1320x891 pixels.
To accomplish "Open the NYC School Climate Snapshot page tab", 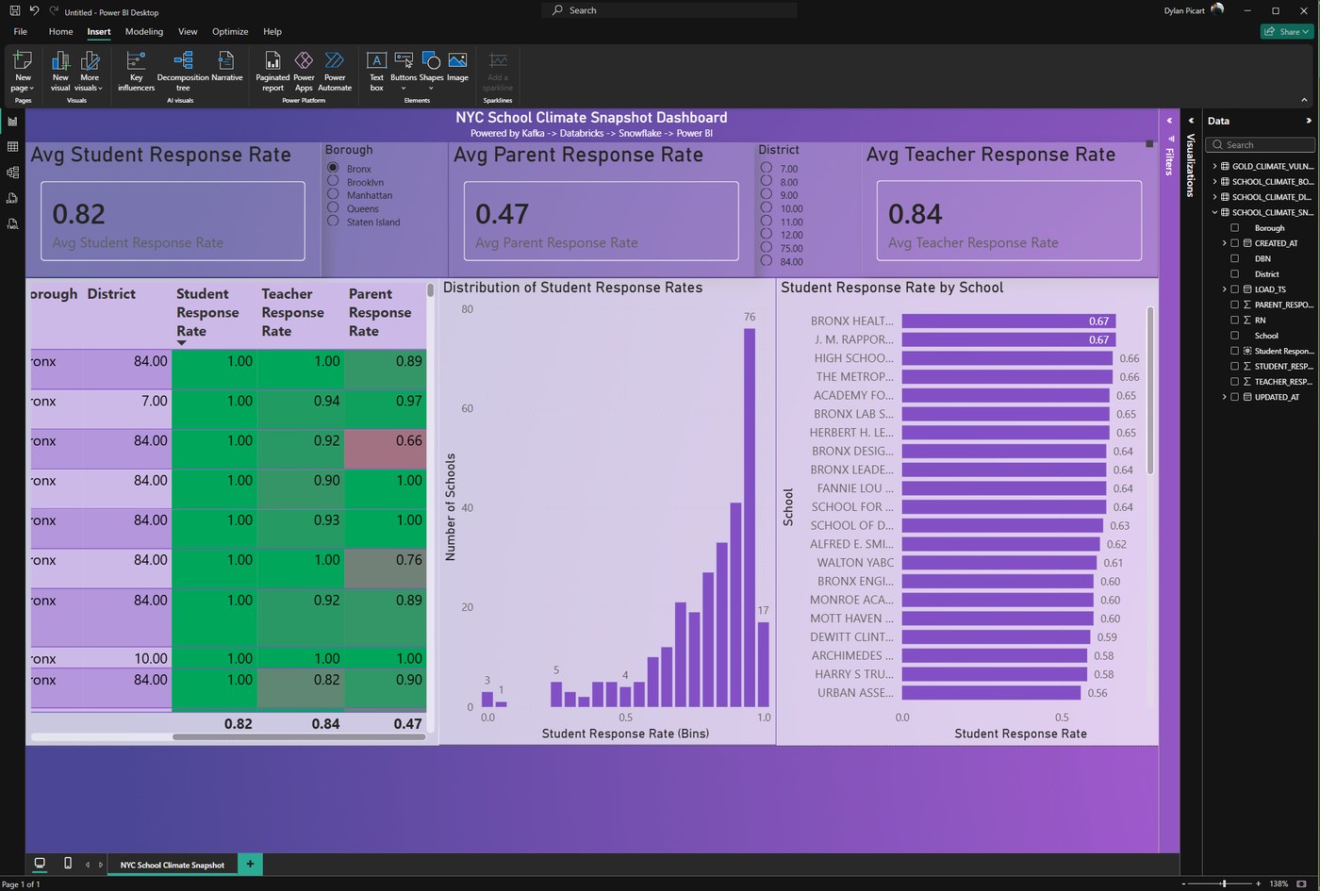I will (172, 865).
